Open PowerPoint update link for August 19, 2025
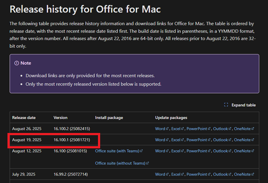 click(198, 140)
